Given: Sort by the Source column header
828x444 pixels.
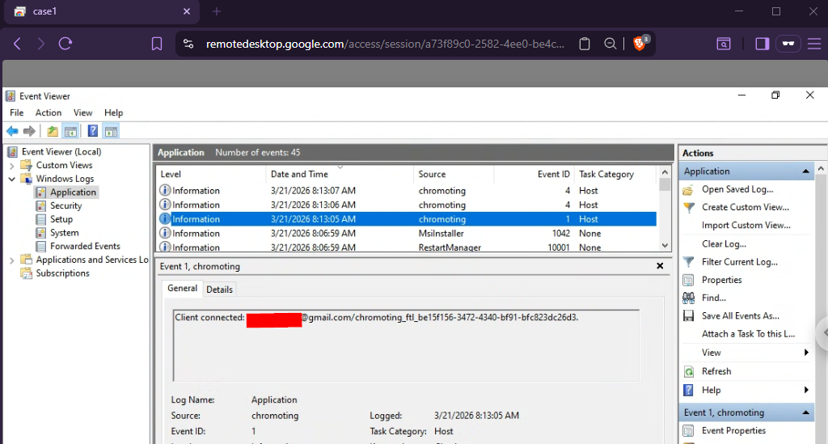Looking at the screenshot, I should [x=454, y=174].
